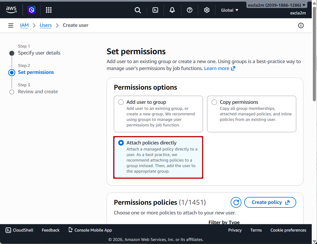
Task: Open the help question mark icon
Action: tap(190, 10)
